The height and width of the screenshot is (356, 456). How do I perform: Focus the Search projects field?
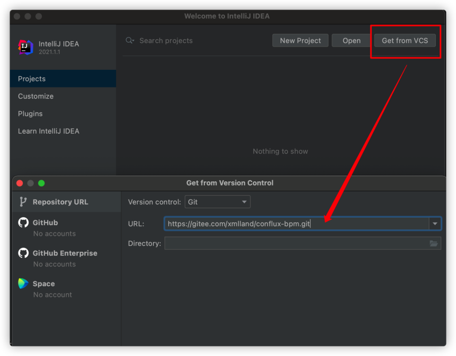coord(166,41)
